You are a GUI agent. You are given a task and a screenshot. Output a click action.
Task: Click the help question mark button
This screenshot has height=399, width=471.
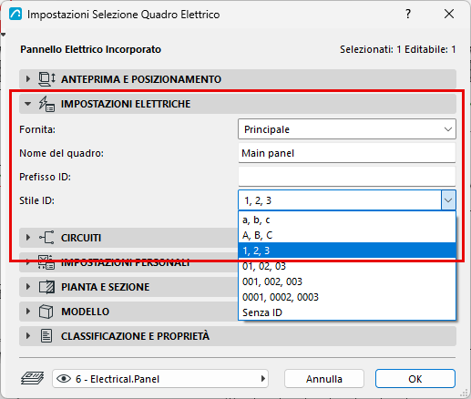tap(408, 14)
